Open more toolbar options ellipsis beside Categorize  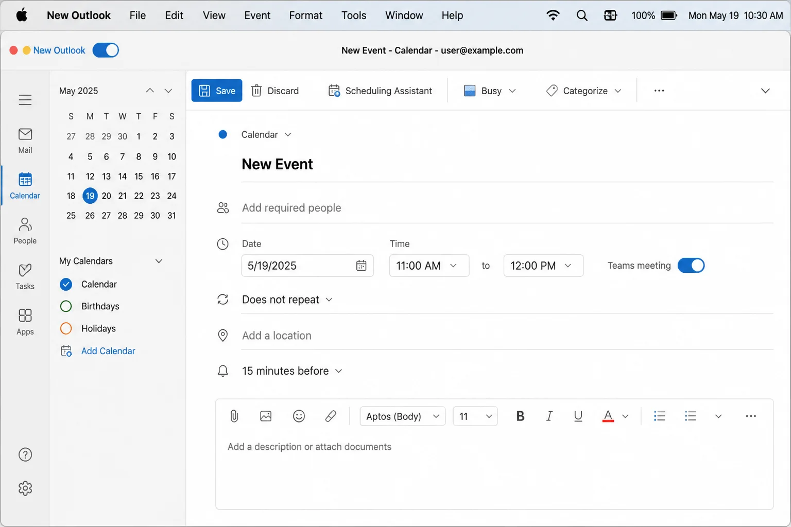[659, 91]
